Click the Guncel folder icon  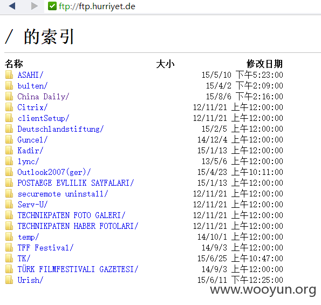click(9, 139)
